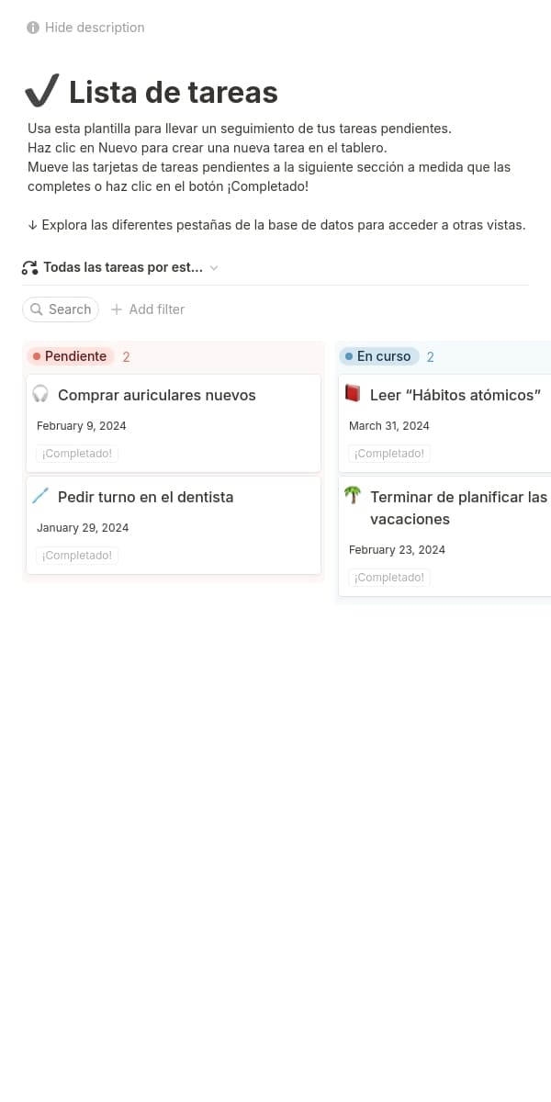This screenshot has height=1102, width=551.
Task: Select the En curso column header
Action: pos(380,356)
